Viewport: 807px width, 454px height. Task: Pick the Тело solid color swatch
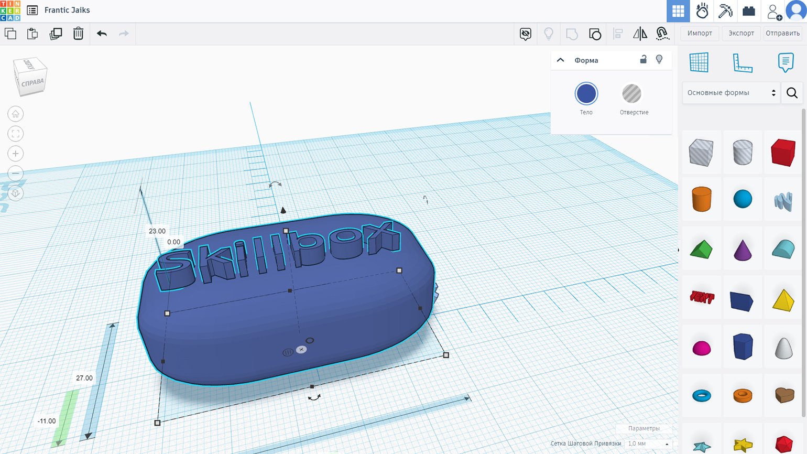[x=586, y=94]
